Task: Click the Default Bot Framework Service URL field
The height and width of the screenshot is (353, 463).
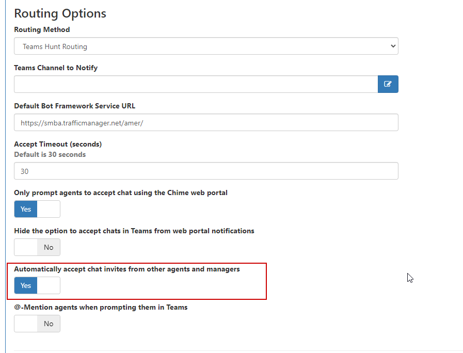Action: pos(206,122)
